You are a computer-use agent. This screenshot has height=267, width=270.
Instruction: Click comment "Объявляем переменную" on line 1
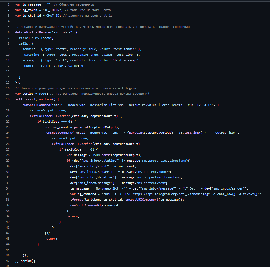(x=74, y=5)
